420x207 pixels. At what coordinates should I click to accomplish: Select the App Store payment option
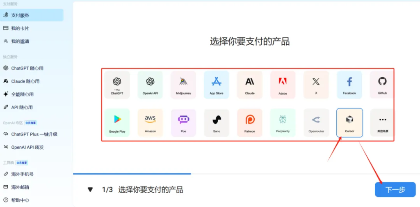point(216,85)
